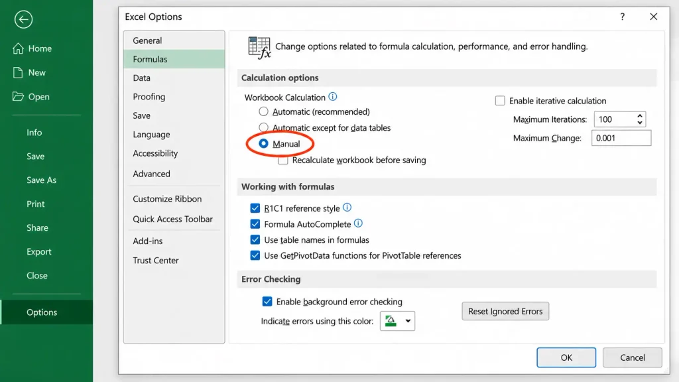The height and width of the screenshot is (382, 679).
Task: Open the Add-ins category
Action: click(x=174, y=241)
